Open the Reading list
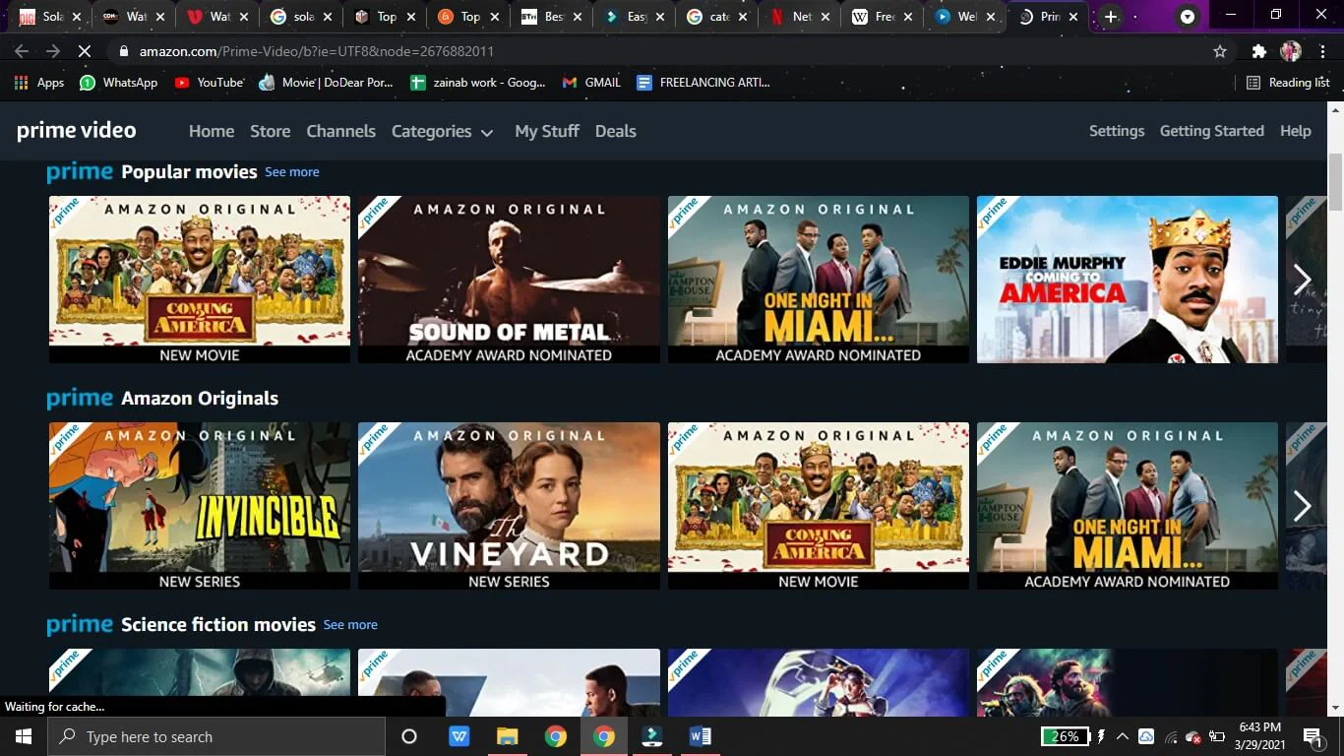This screenshot has width=1344, height=756. click(1288, 83)
